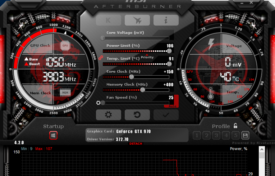Close the Afterburner window
The width and height of the screenshot is (275, 176).
pyautogui.click(x=251, y=3)
